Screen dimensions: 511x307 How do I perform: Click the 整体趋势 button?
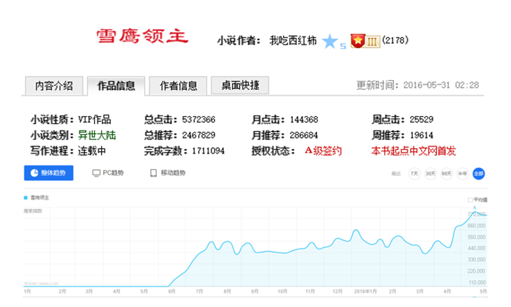[49, 173]
